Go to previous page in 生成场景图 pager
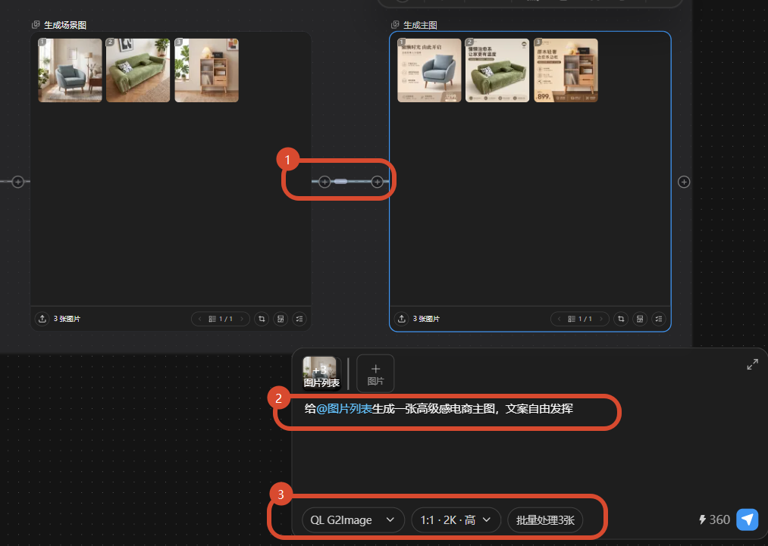 click(200, 319)
